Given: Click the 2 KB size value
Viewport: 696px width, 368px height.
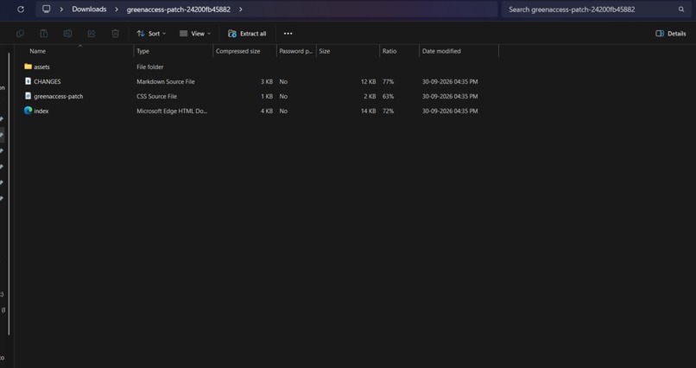Looking at the screenshot, I should [x=370, y=97].
